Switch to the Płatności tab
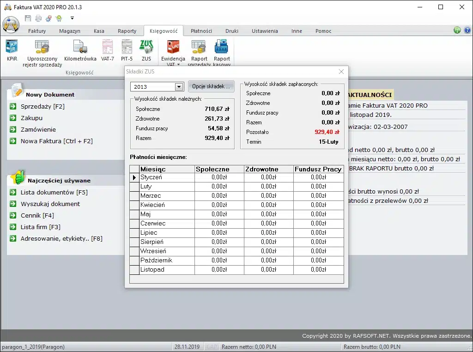 click(201, 31)
